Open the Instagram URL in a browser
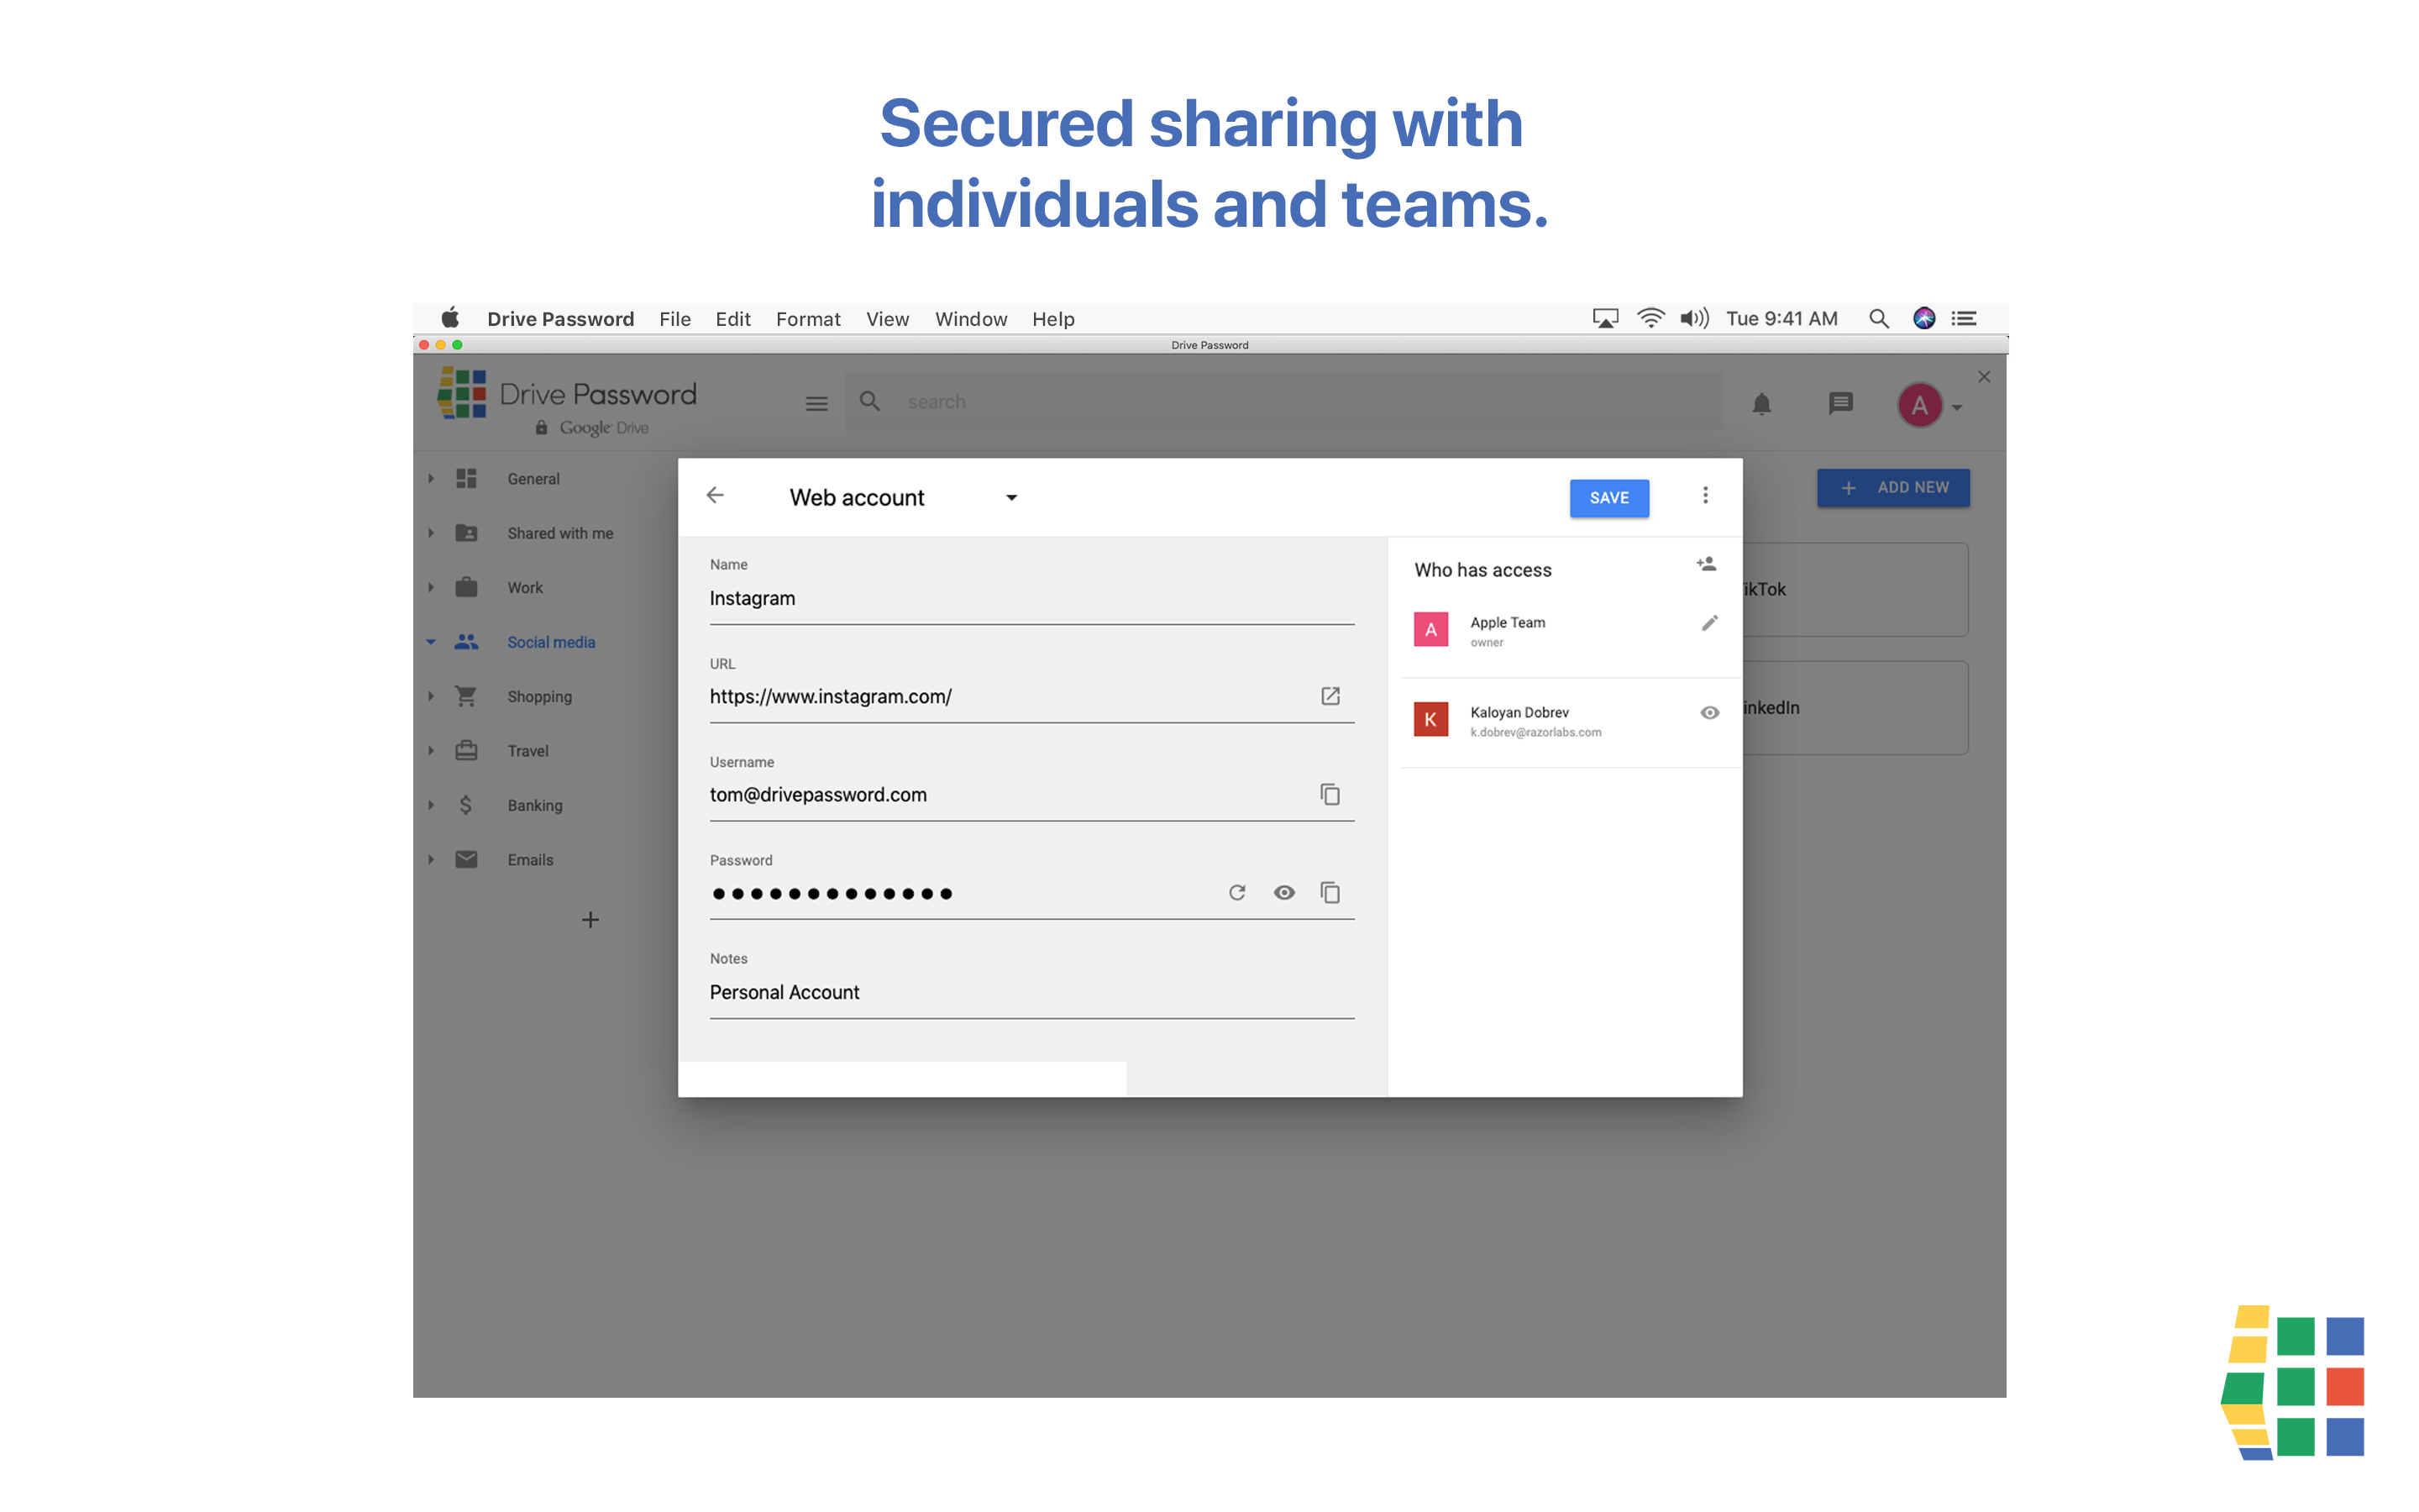The width and height of the screenshot is (2419, 1512). pos(1330,696)
